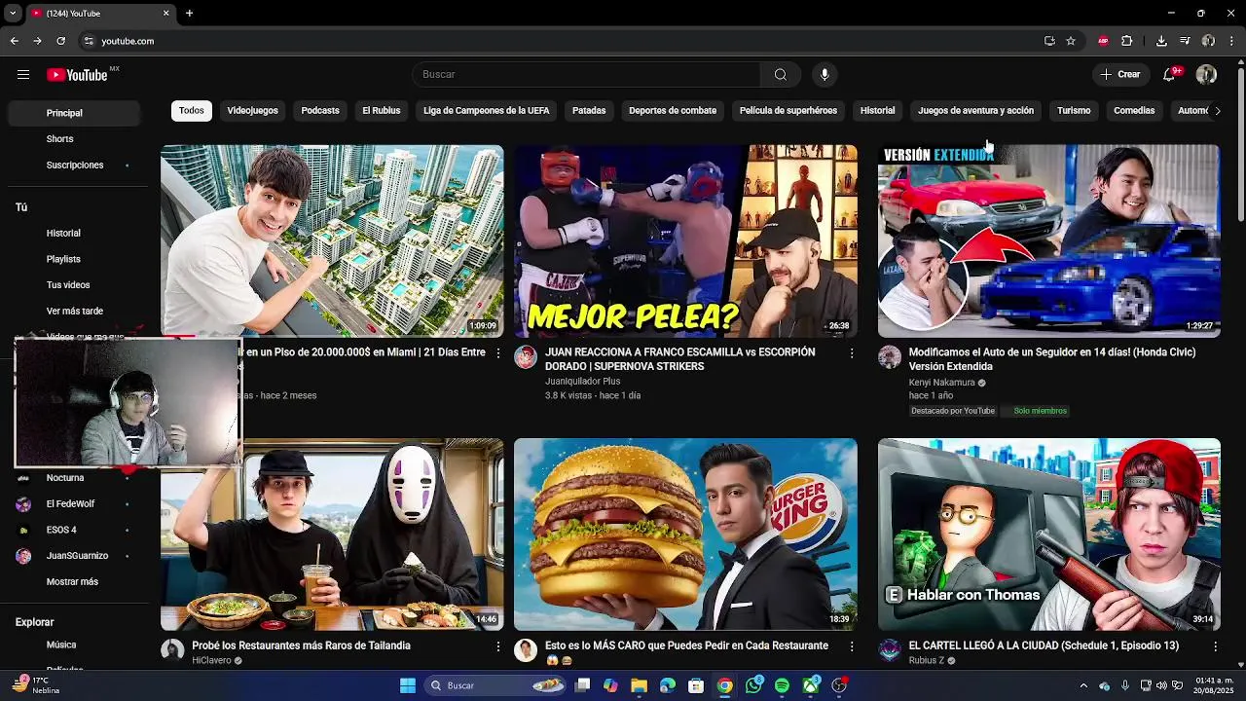Open the Chrome three-dot menu
Image resolution: width=1246 pixels, height=701 pixels.
[x=1231, y=41]
